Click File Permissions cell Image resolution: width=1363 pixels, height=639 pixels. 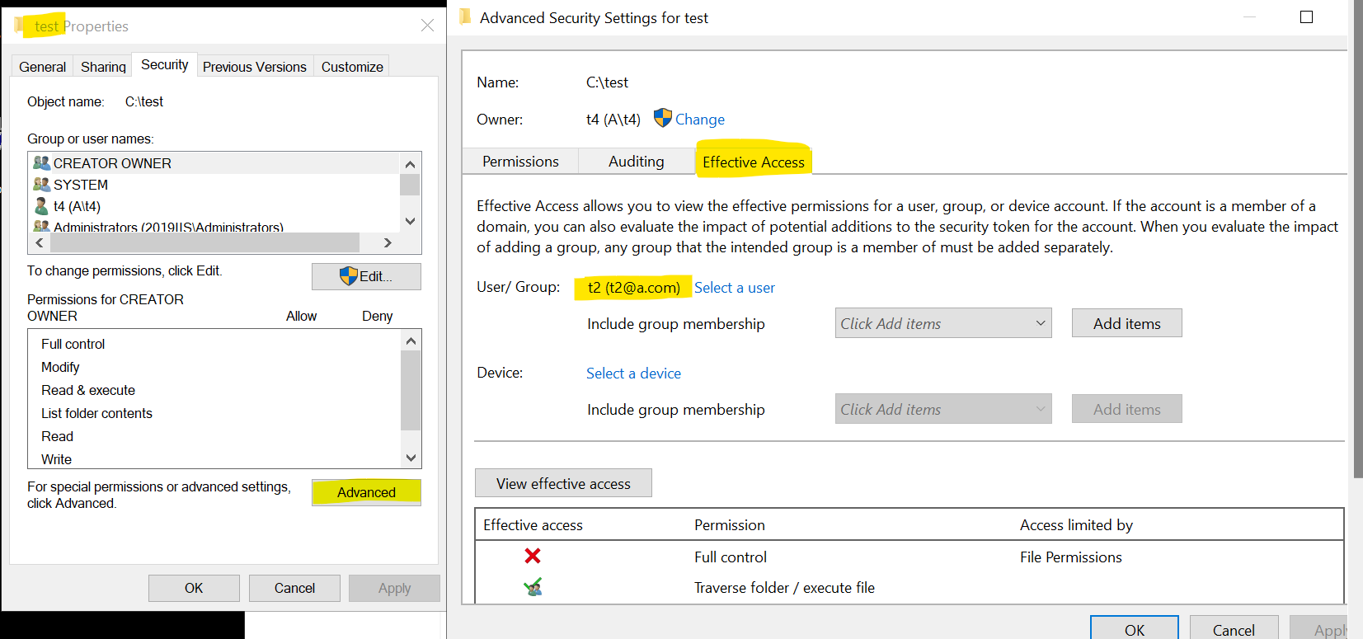coord(1070,557)
